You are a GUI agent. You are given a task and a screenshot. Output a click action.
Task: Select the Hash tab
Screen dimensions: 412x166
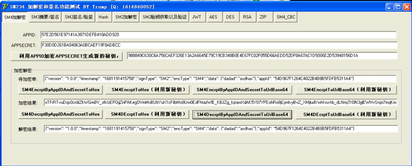pyautogui.click(x=104, y=17)
